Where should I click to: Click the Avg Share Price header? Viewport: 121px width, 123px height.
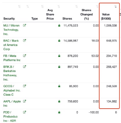[x=50, y=14]
